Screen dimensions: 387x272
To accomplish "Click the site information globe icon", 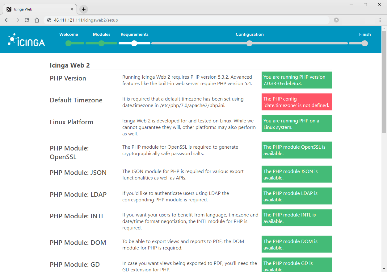I will (49, 20).
